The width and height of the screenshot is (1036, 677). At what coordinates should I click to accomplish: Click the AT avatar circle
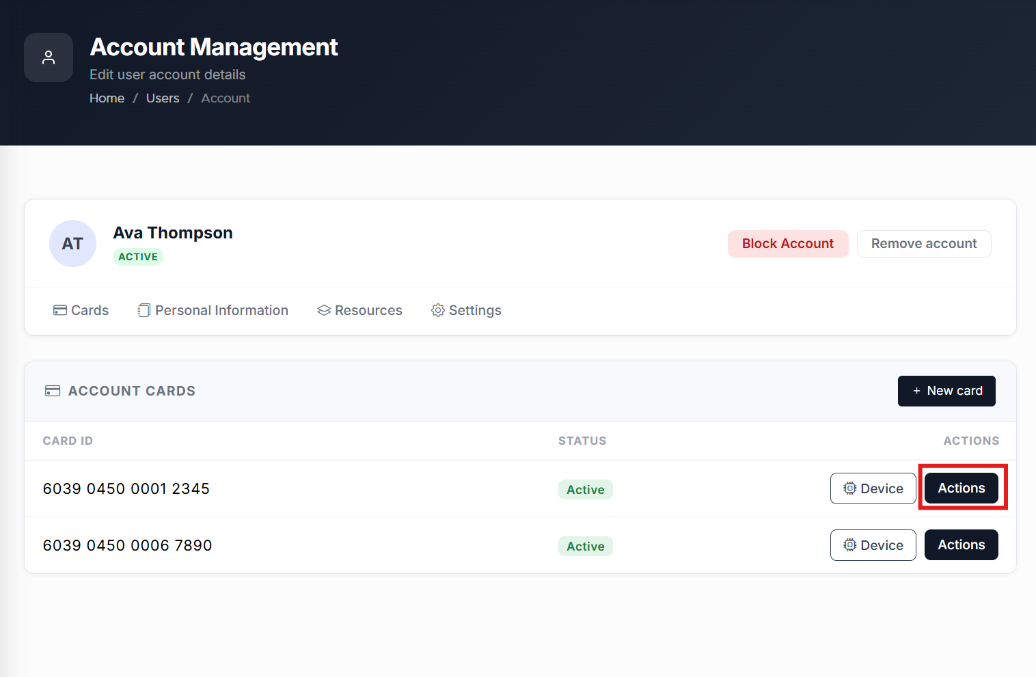(72, 243)
